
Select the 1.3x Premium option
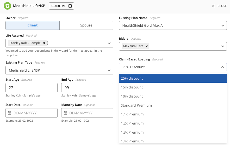(173, 132)
